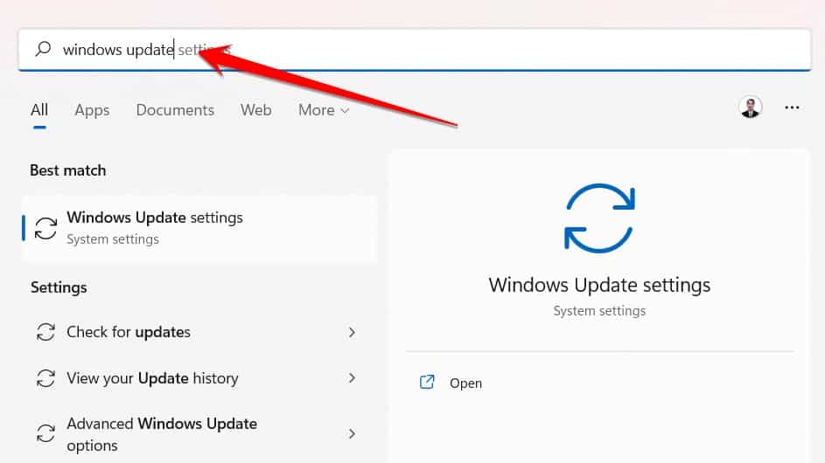The width and height of the screenshot is (825, 463).
Task: Click Advanced Windows Update options icon
Action: pos(45,433)
